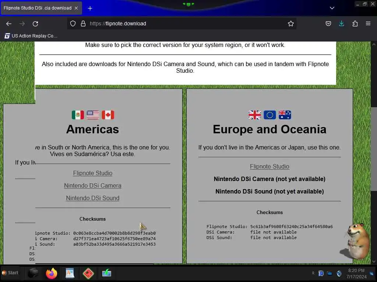The height and width of the screenshot is (282, 377).
Task: Click the Americas heading
Action: click(92, 129)
